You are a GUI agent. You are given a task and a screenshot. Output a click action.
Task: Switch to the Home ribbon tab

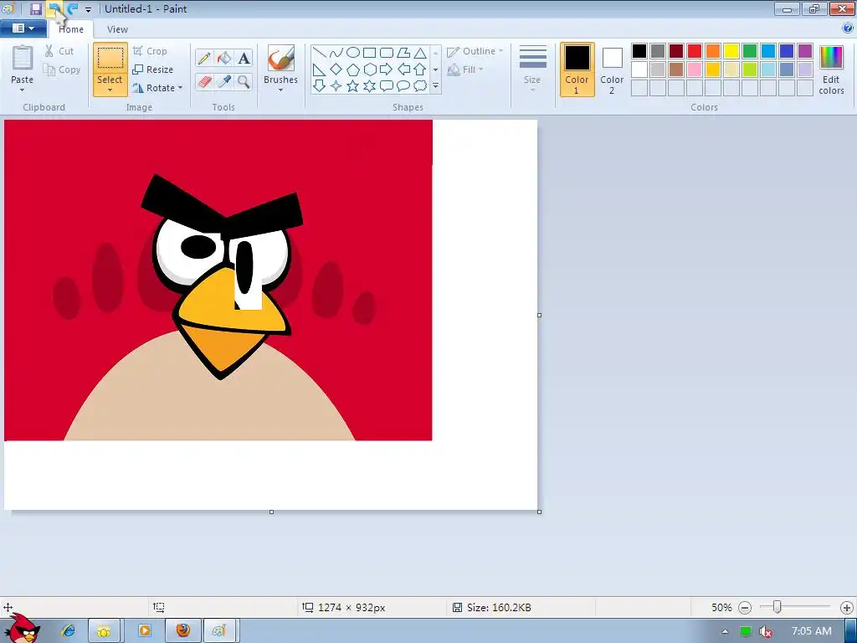[71, 29]
